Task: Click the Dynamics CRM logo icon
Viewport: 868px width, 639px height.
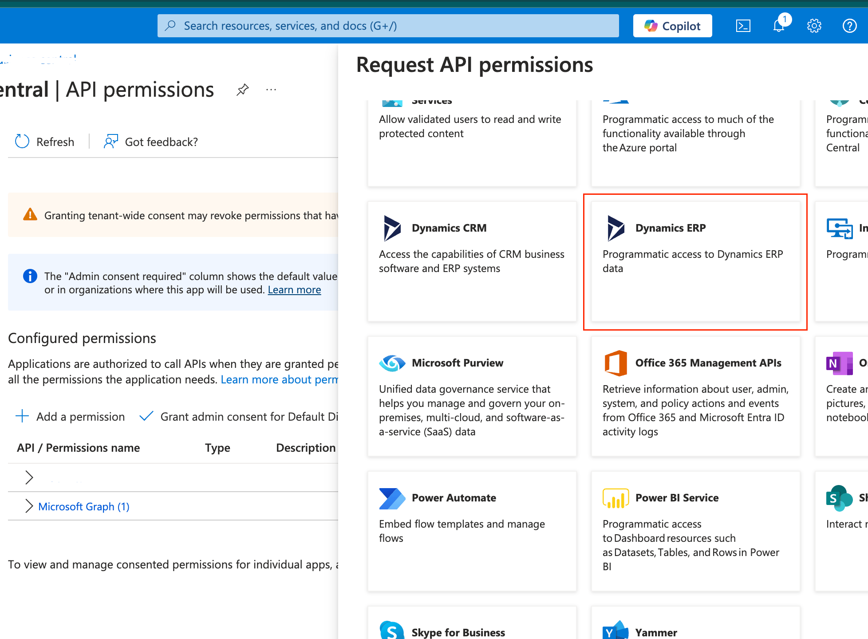Action: (392, 228)
